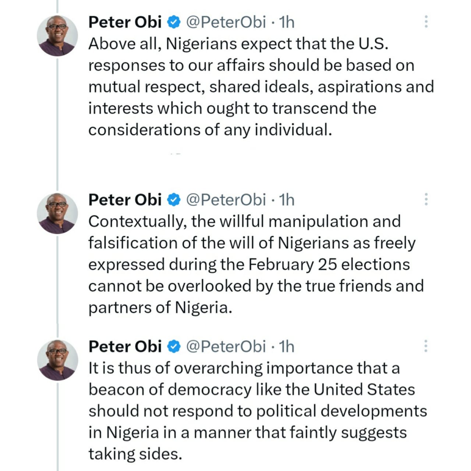Click the 'Peter Obi' name on the top tweet
The height and width of the screenshot is (471, 471).
tap(125, 22)
